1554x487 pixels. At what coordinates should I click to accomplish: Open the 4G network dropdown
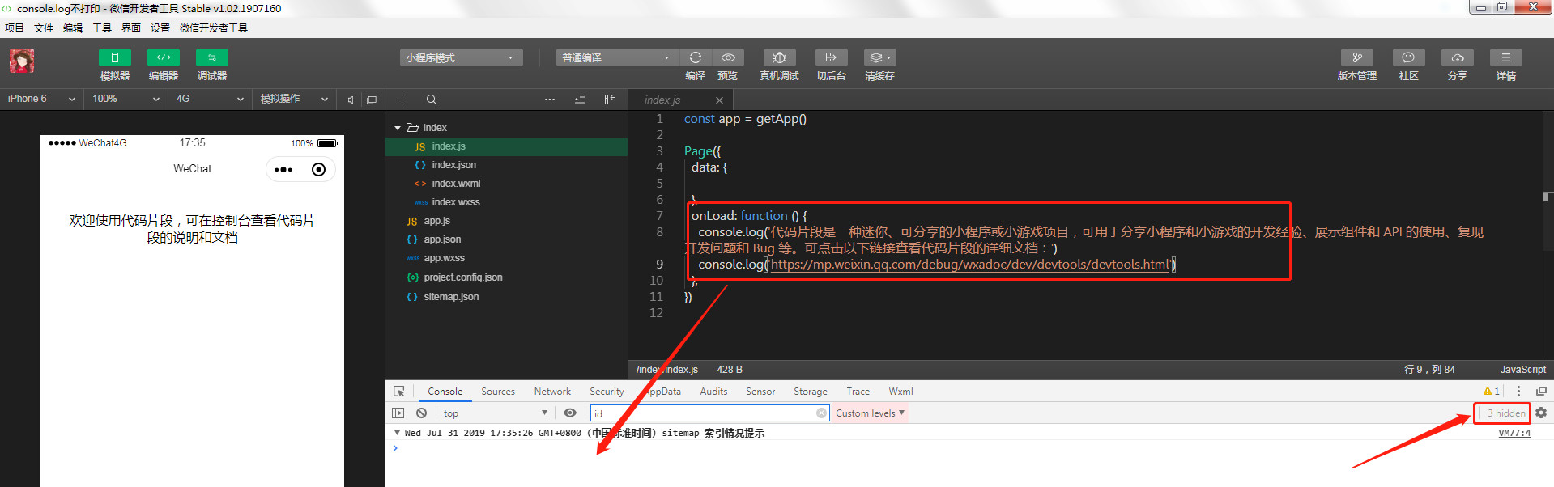210,99
